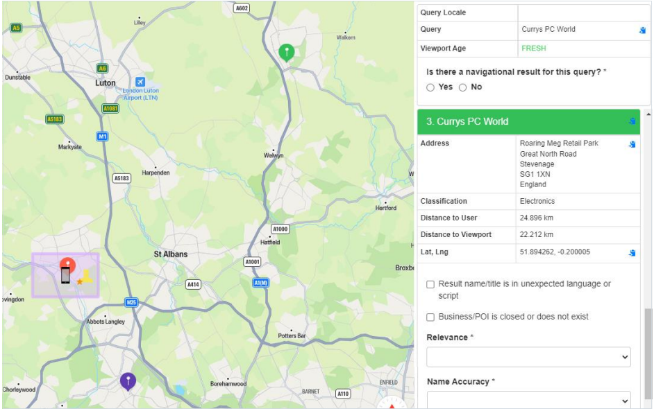Viewport: 654px width, 411px height.
Task: Click the Borehamwood label
Action: click(x=228, y=383)
